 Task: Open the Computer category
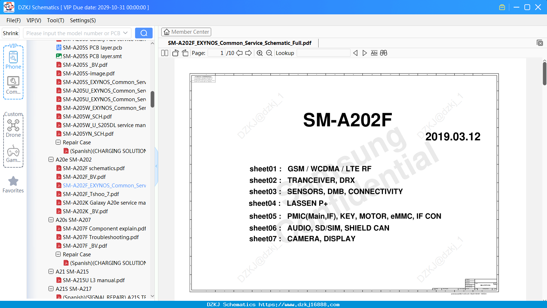point(13,85)
